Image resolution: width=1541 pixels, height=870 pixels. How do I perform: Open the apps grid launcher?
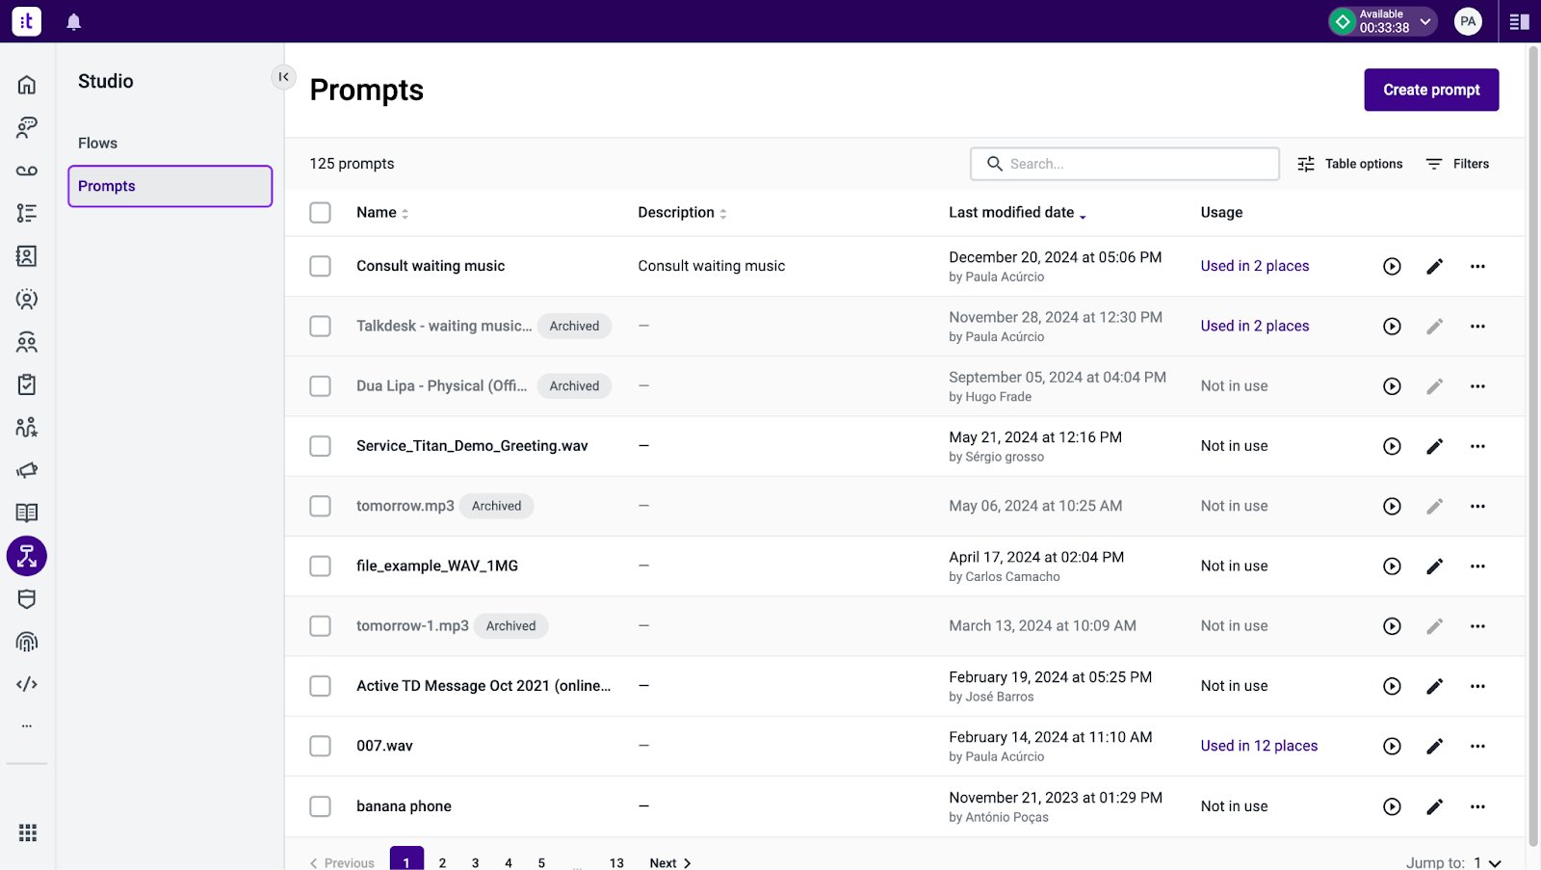[27, 832]
